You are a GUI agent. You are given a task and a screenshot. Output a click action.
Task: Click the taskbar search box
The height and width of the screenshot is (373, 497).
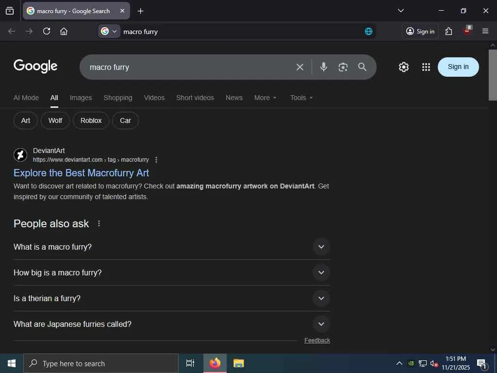[101, 363]
